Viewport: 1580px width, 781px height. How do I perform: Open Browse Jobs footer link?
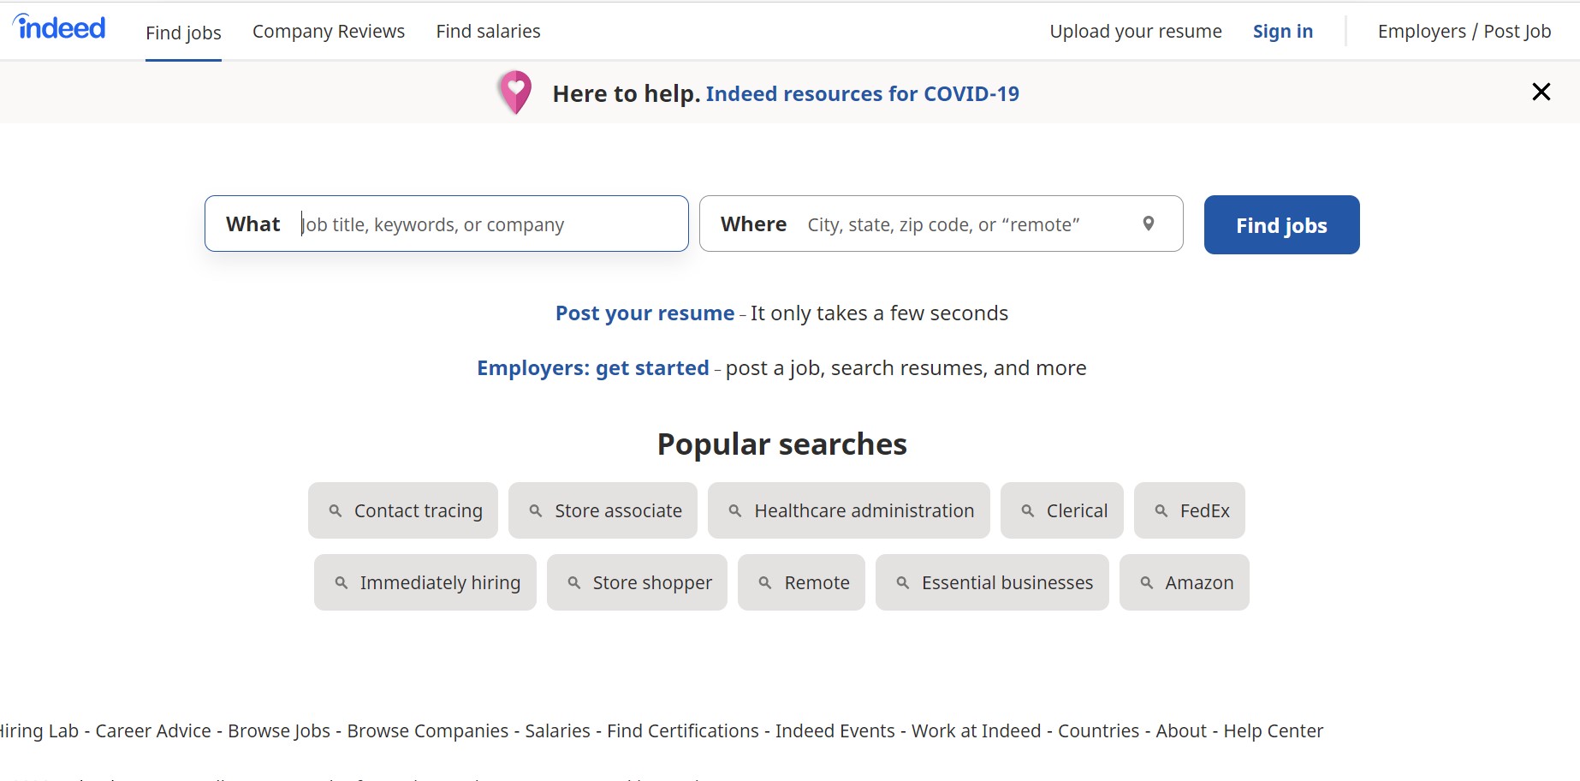click(279, 731)
